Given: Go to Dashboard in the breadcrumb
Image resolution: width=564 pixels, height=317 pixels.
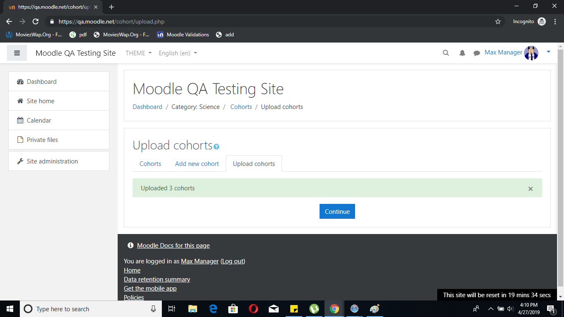Looking at the screenshot, I should point(147,106).
